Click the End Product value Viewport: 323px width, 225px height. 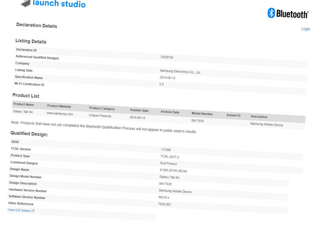pyautogui.click(x=169, y=163)
